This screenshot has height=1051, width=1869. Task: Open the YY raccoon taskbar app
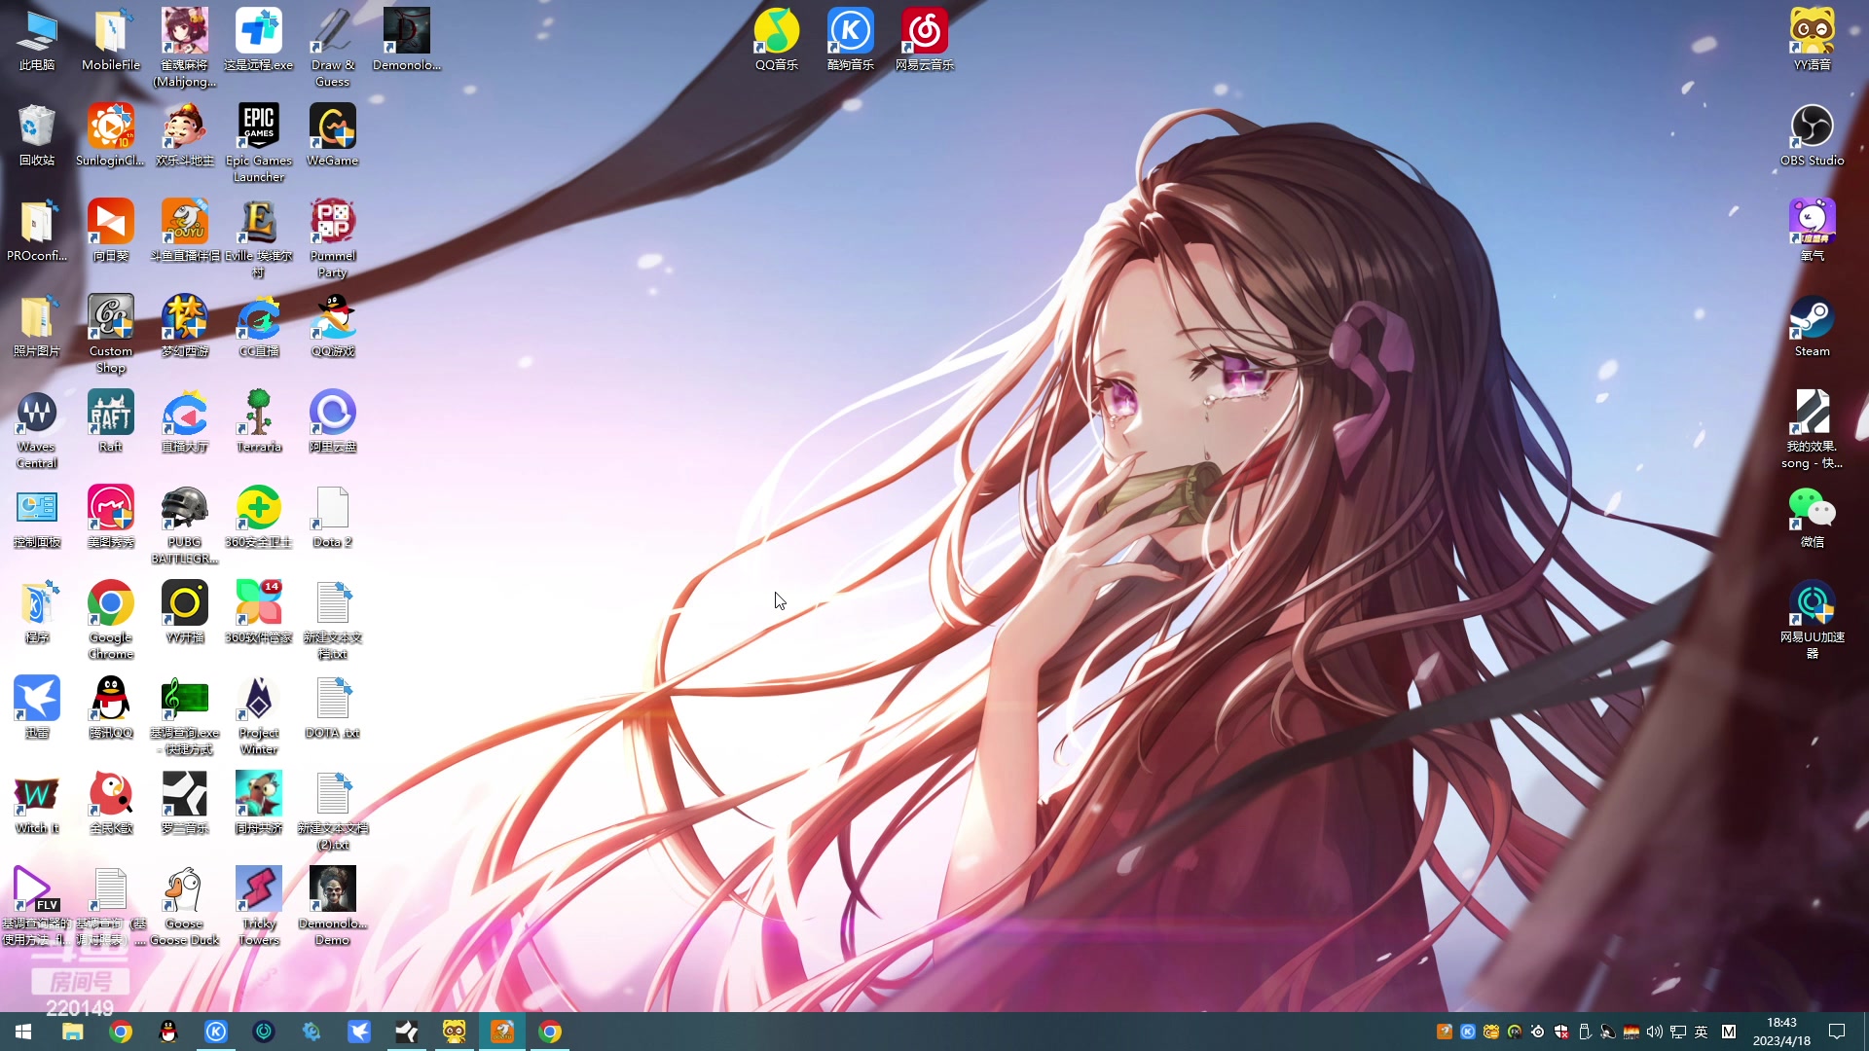pyautogui.click(x=455, y=1032)
